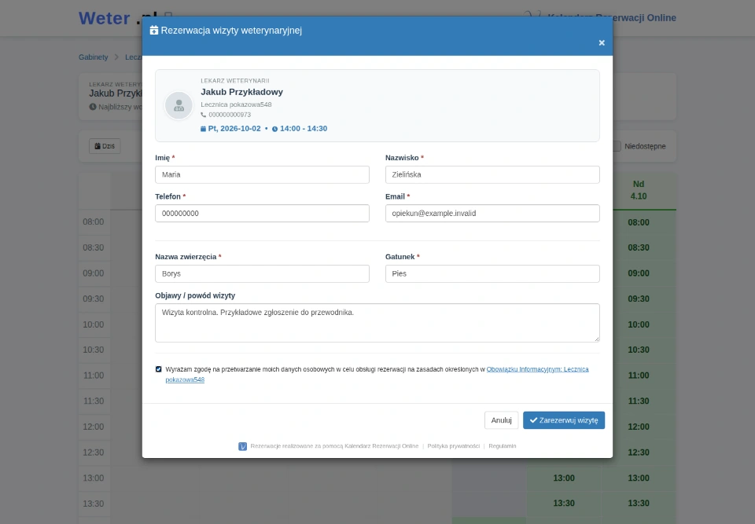The image size is (755, 524).
Task: Click the calendar-plus icon in dialog title
Action: click(154, 31)
